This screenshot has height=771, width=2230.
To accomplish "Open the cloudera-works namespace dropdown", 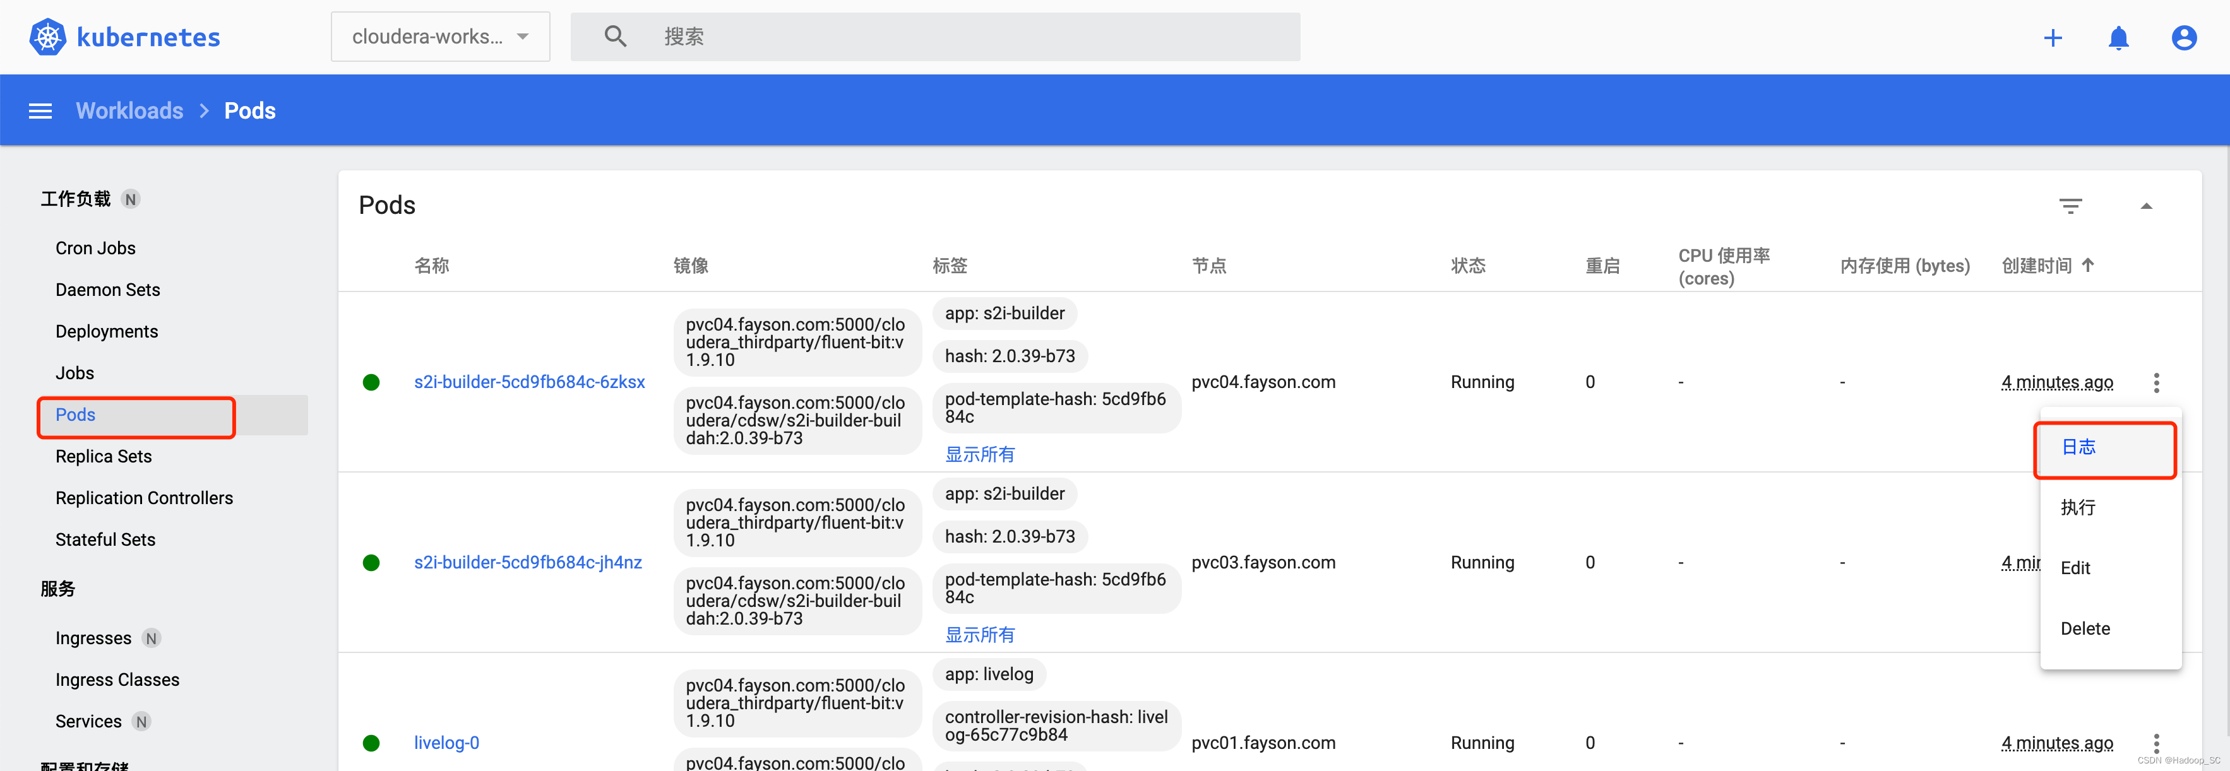I will pos(440,37).
